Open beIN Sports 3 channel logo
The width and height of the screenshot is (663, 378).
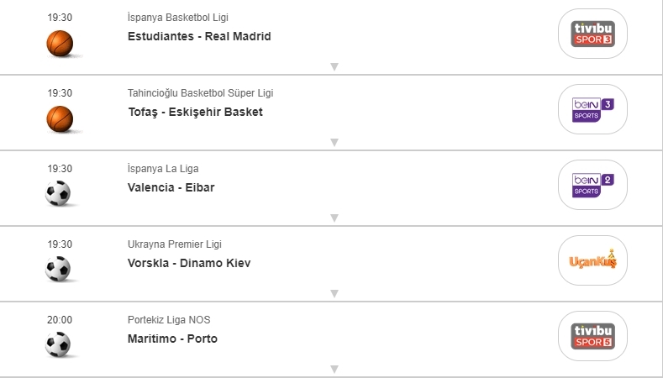(x=592, y=109)
